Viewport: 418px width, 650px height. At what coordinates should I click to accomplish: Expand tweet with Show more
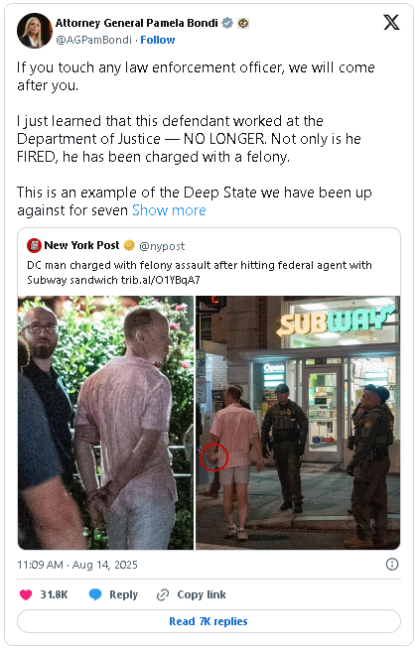[169, 210]
